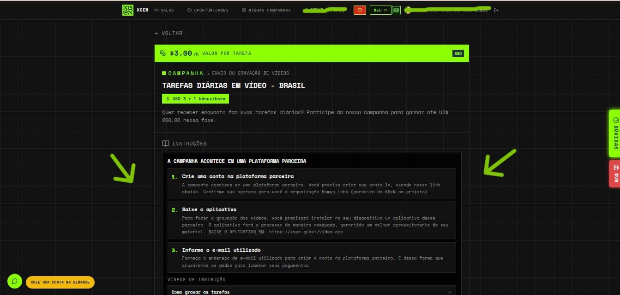This screenshot has height=295, width=620.
Task: Click the Instruções book icon
Action: (166, 144)
